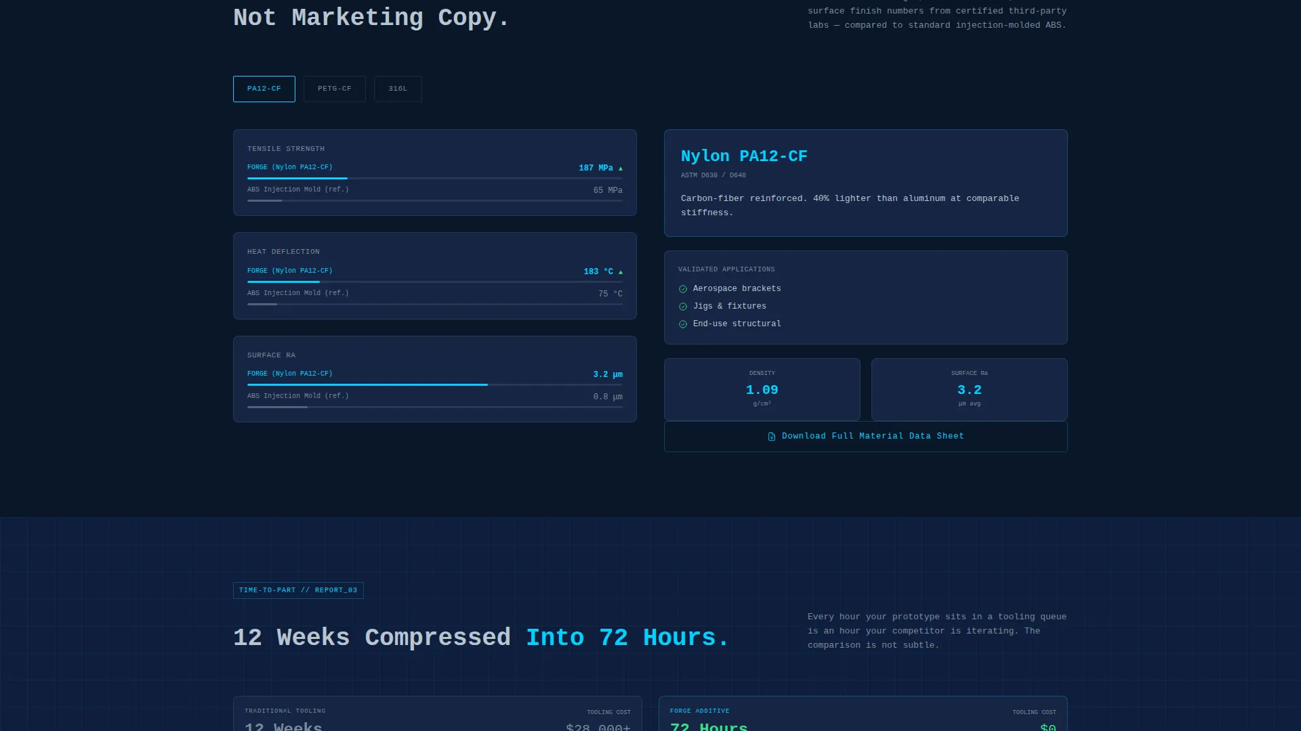
Task: Click the 65 MPa reference value
Action: 608,190
